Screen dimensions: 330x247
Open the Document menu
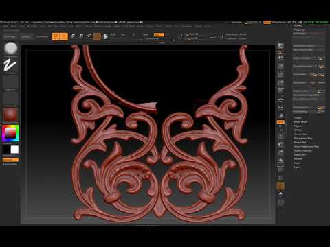click(32, 27)
